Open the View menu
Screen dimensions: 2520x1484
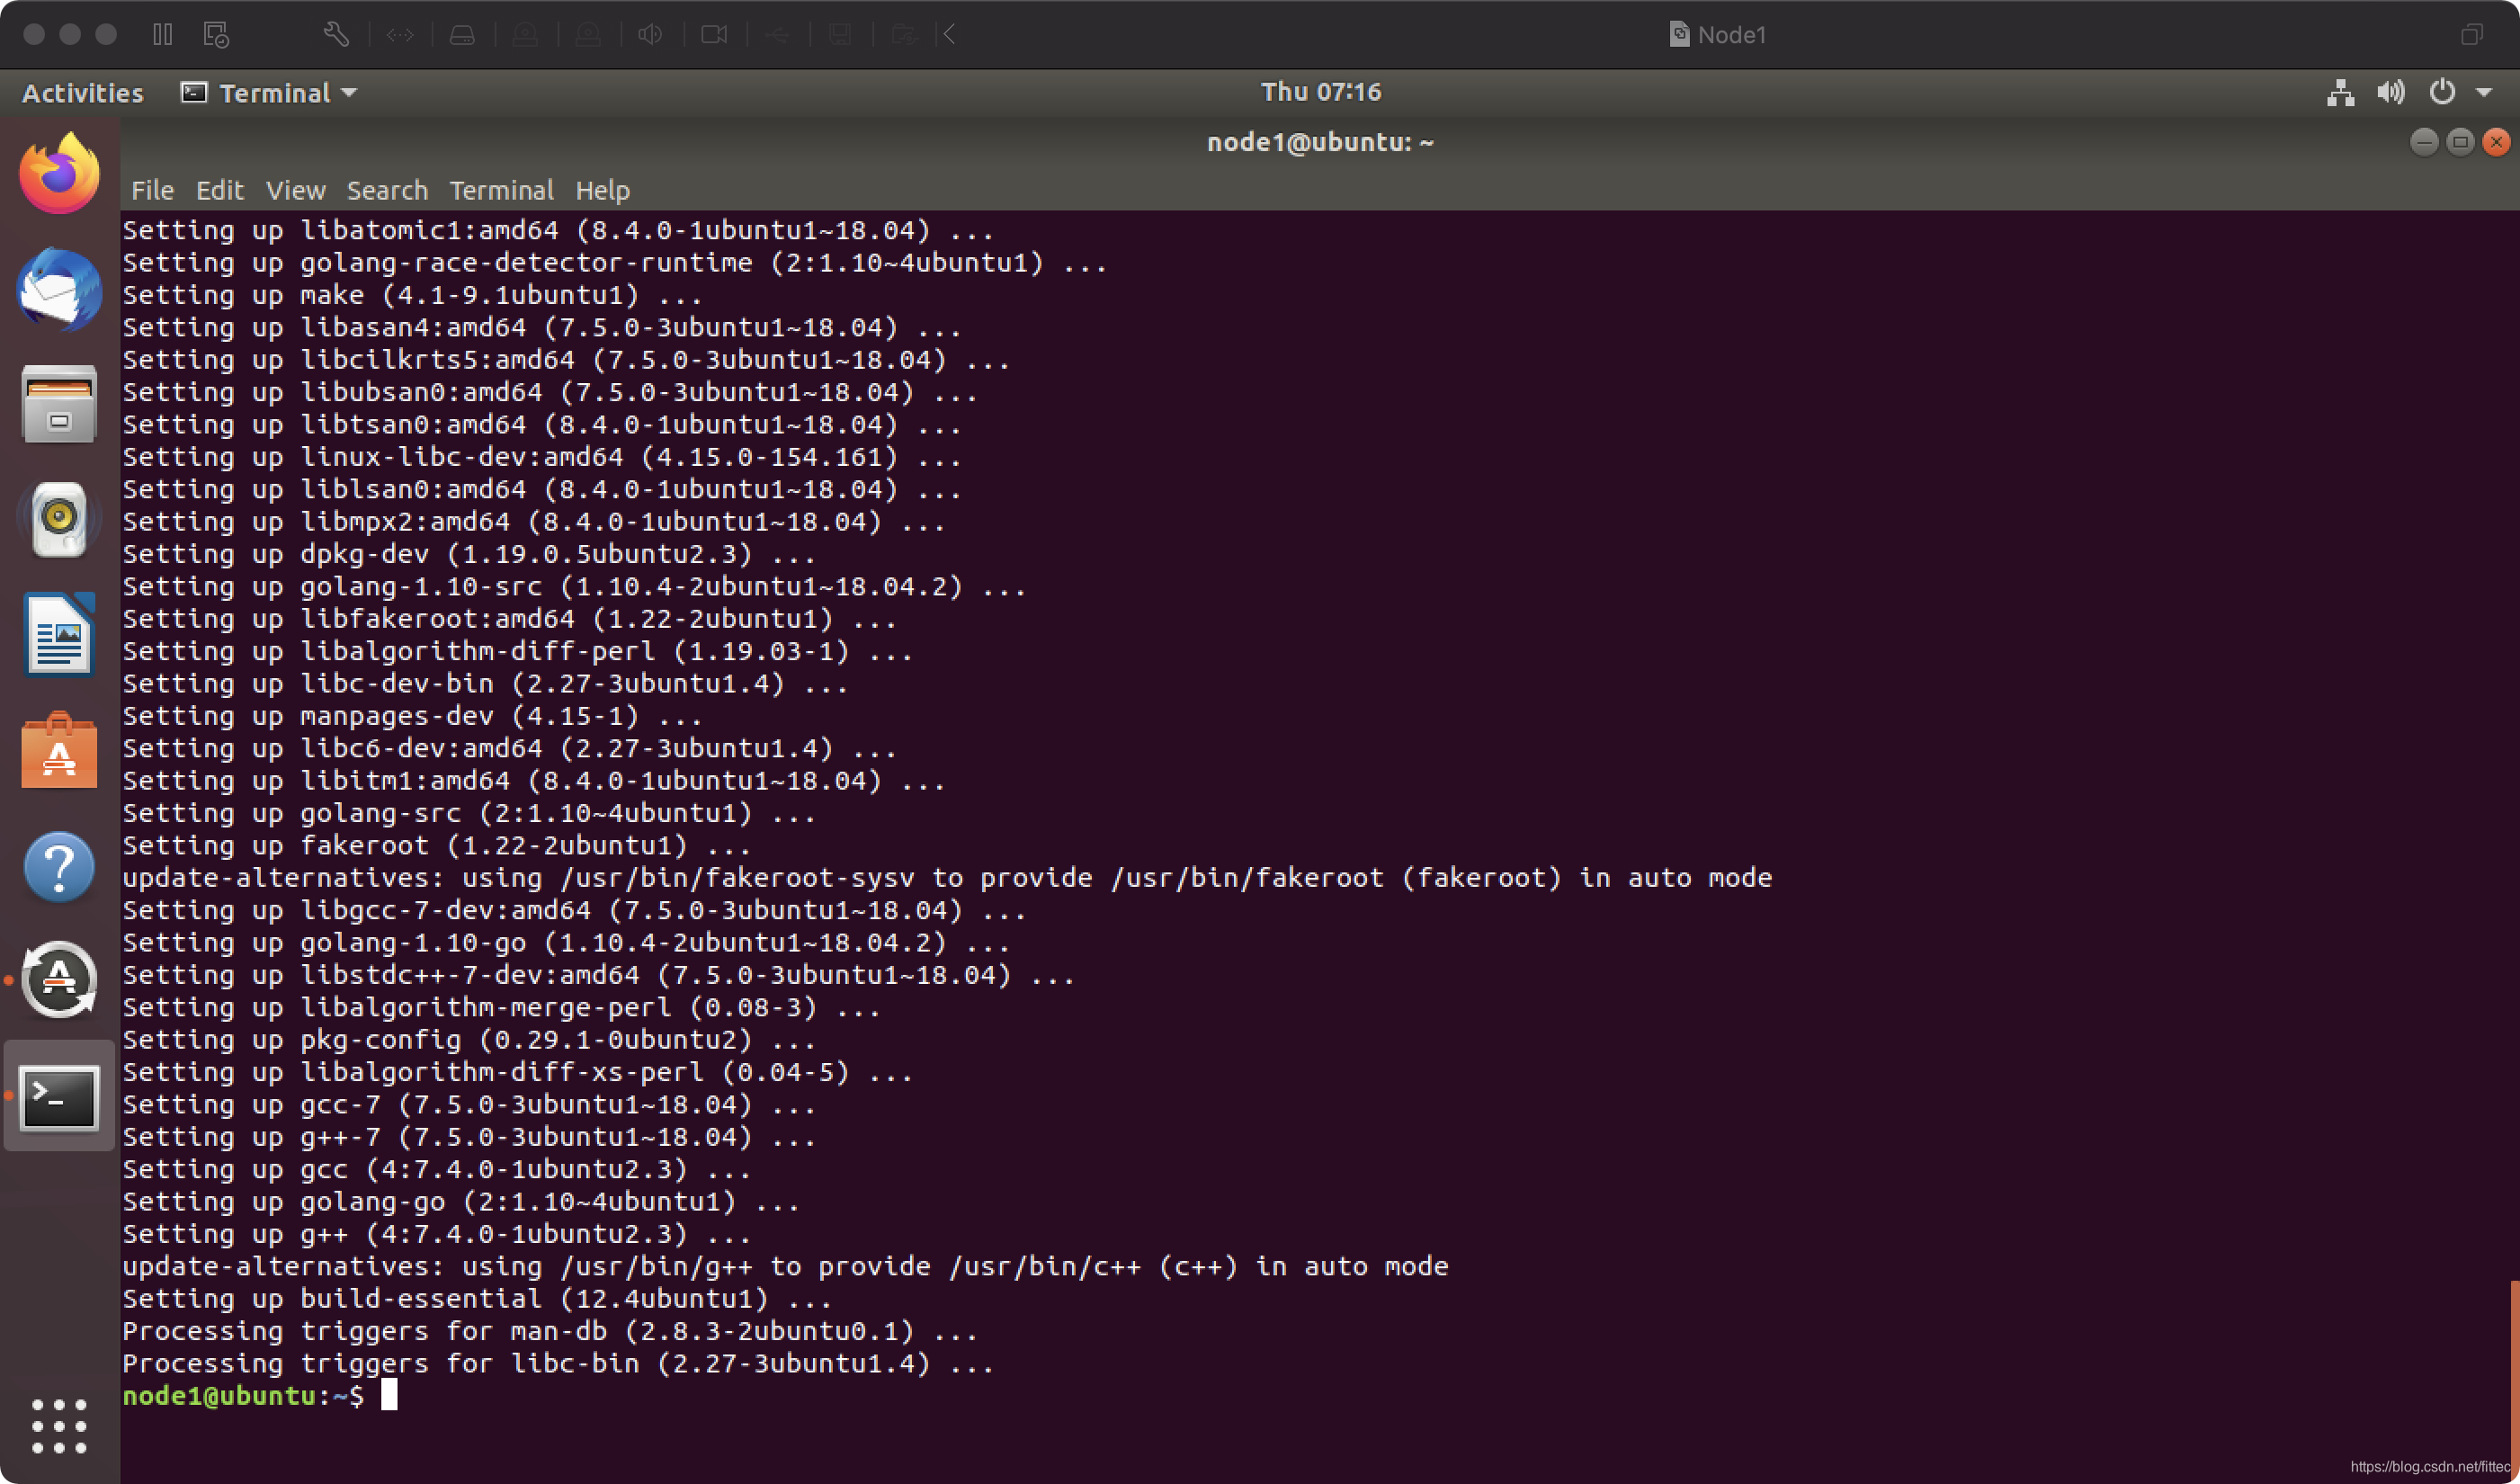(x=296, y=190)
